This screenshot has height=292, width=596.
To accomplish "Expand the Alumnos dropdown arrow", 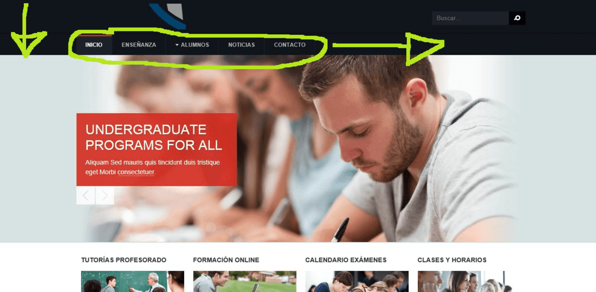I will tap(177, 45).
